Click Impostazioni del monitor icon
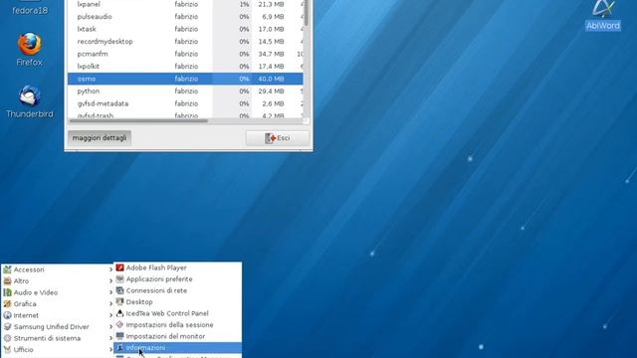637x358 pixels. [119, 336]
